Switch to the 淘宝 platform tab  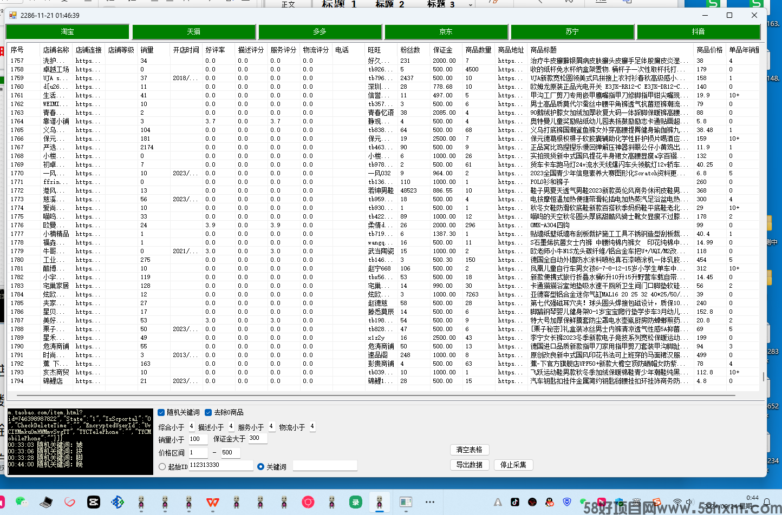tap(68, 32)
